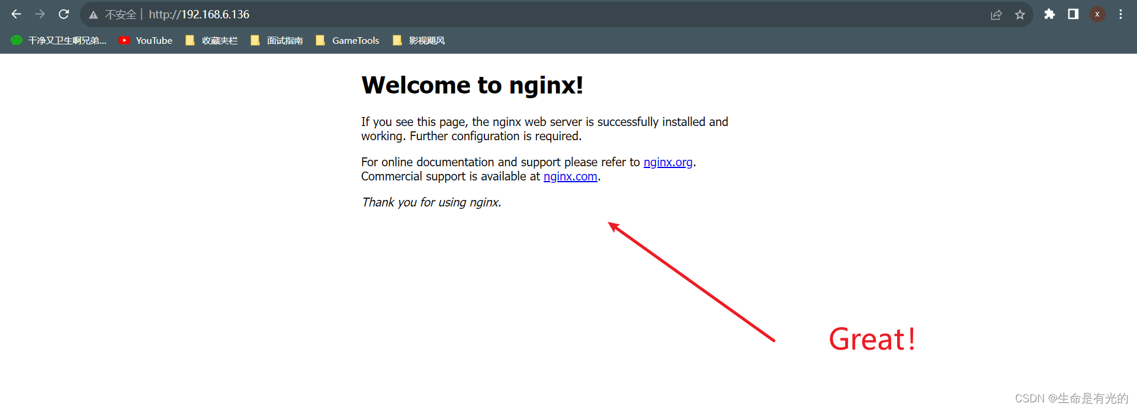
Task: Click the 'Commercial support is available at' text
Action: (451, 176)
